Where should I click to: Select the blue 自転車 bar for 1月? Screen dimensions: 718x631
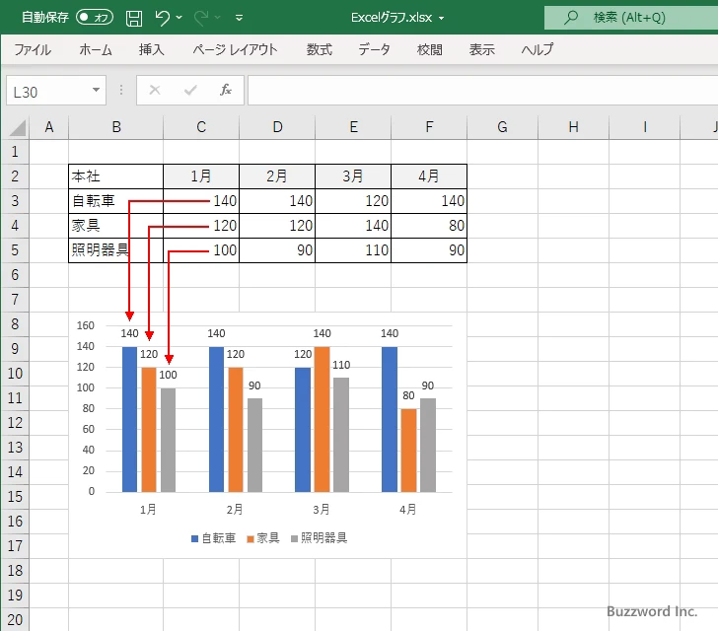(x=129, y=419)
